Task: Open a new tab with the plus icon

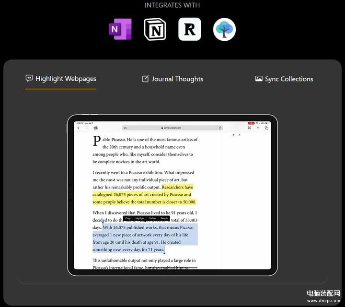Action: click(258, 128)
